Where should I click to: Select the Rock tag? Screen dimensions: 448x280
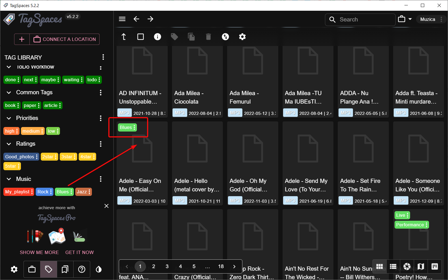[45, 192]
